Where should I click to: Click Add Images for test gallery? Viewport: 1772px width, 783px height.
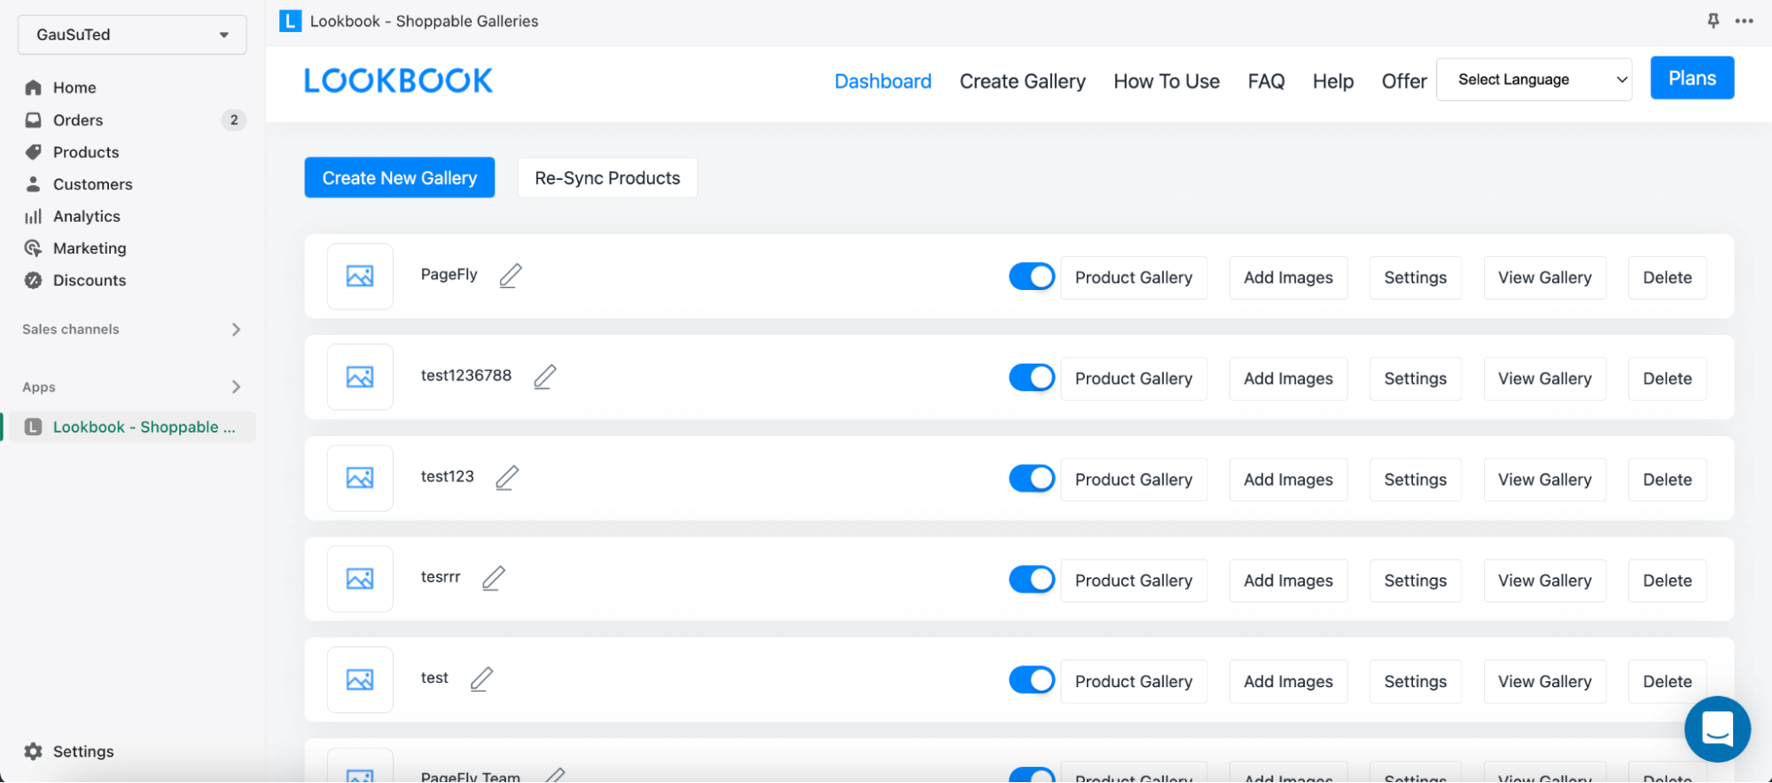(1288, 682)
